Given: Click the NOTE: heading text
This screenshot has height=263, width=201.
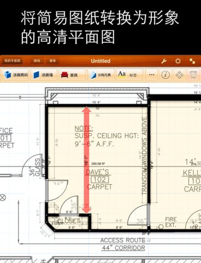Looking at the screenshot, I should click(x=84, y=129).
